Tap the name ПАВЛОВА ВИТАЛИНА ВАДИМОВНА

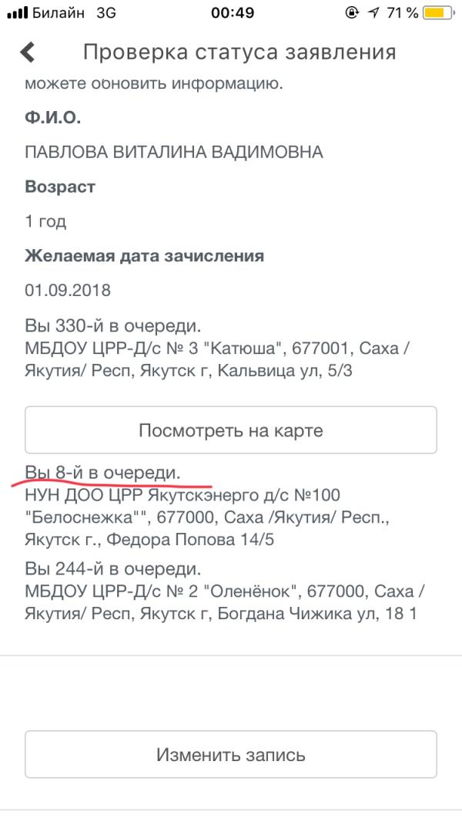tap(174, 152)
